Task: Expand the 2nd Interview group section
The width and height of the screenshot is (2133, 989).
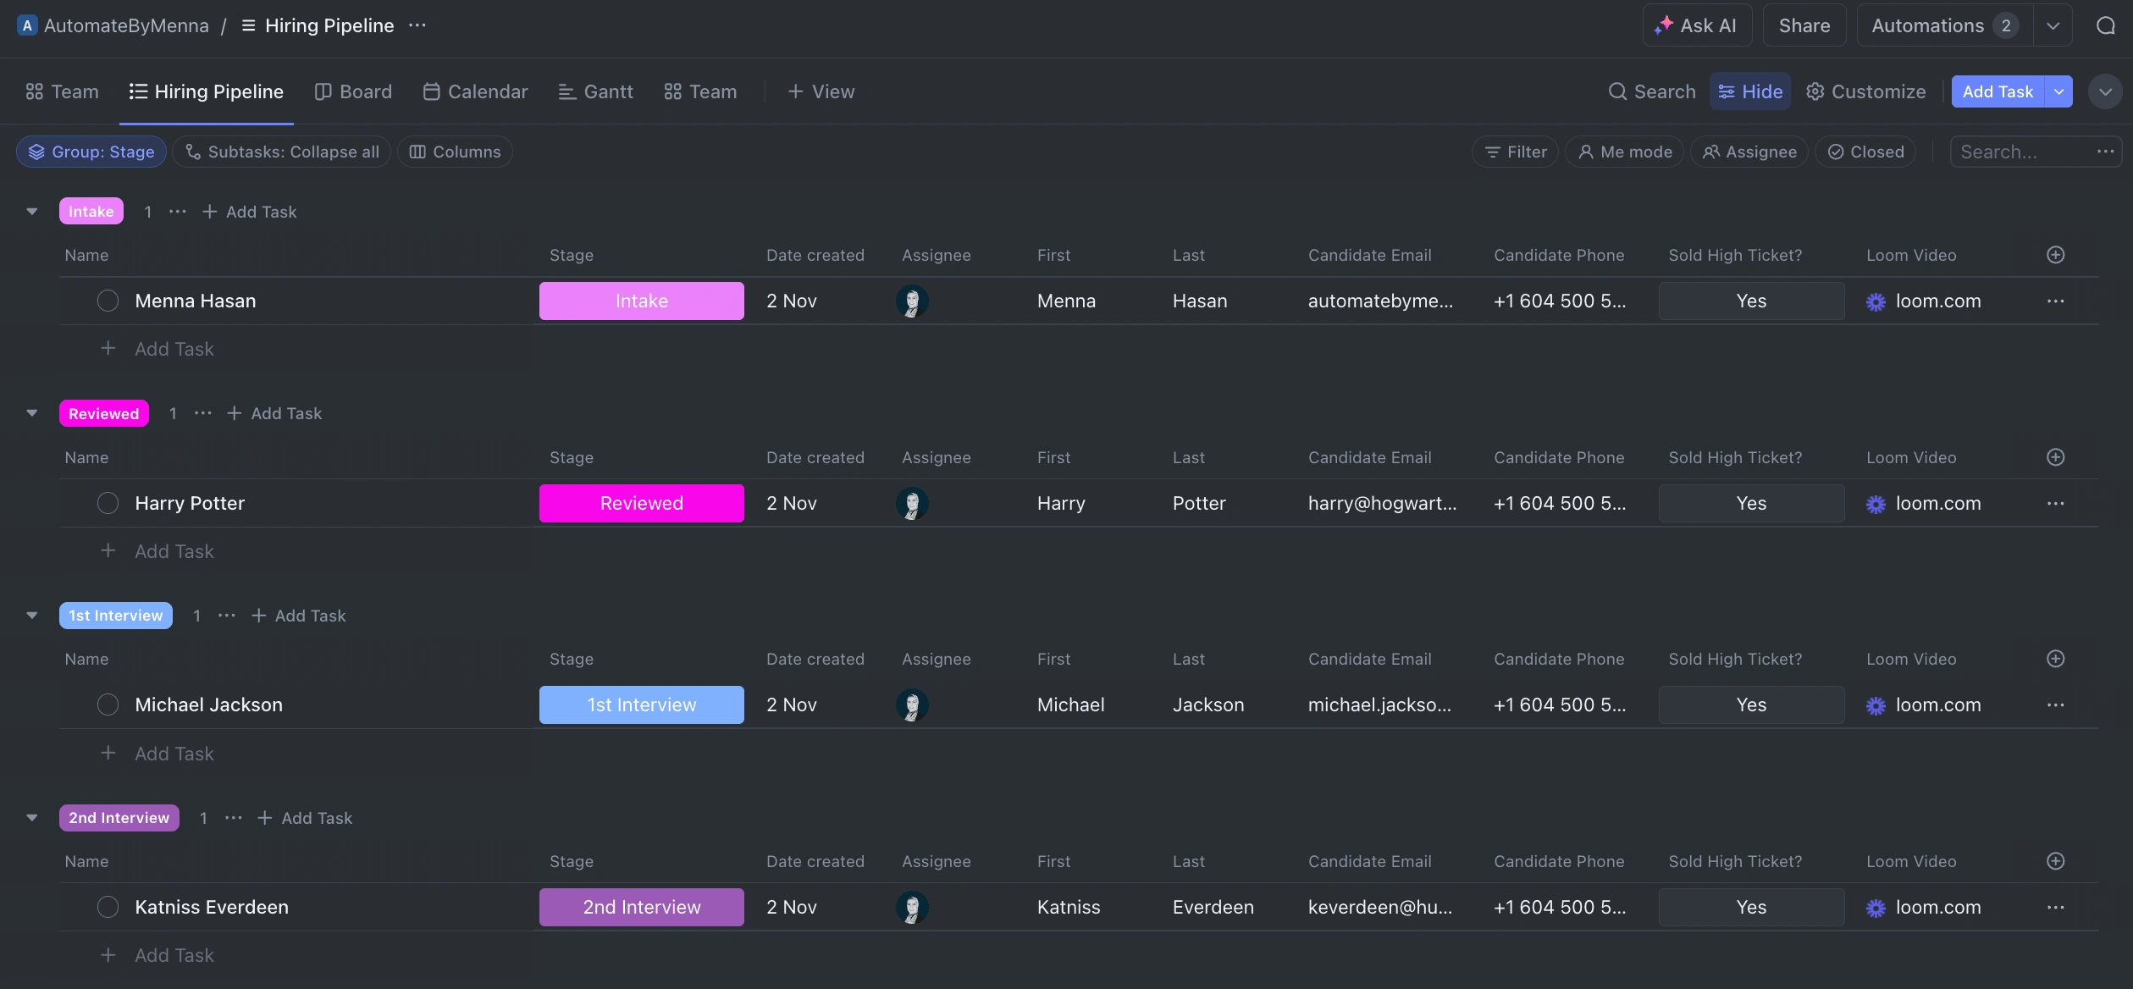Action: coord(30,818)
